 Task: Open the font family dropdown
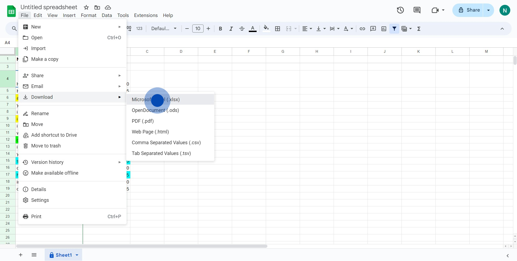coord(164,29)
